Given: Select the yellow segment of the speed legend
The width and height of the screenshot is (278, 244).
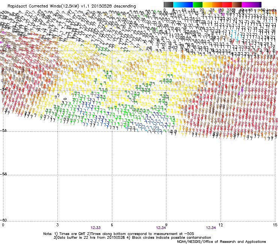Looking at the screenshot, I should (x=207, y=5).
